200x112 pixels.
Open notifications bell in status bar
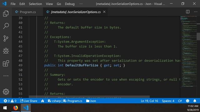tap(195, 101)
